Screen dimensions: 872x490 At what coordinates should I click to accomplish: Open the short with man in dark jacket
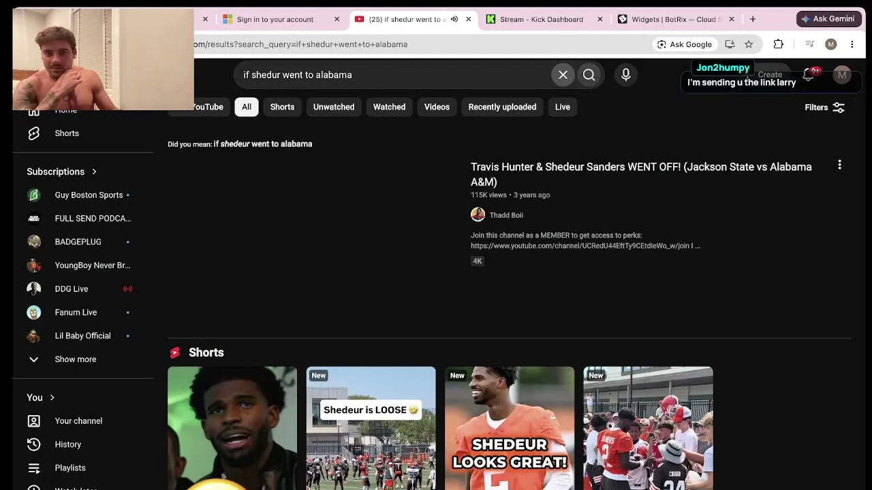[x=232, y=428]
